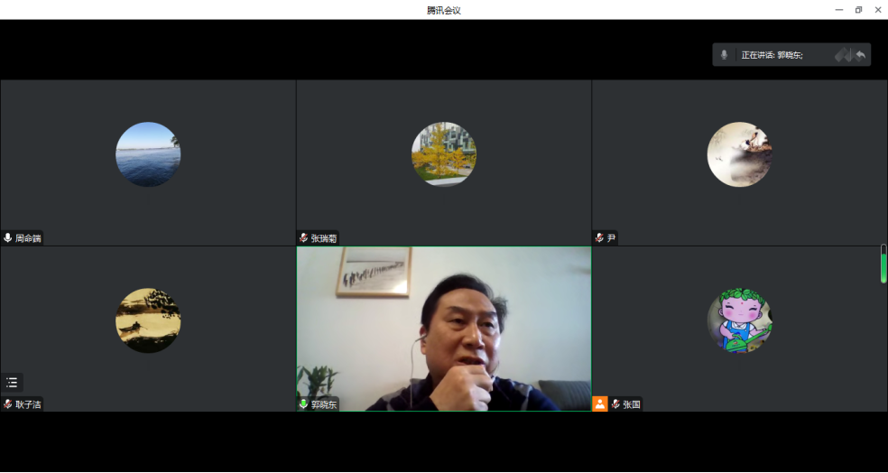The image size is (888, 473).
Task: Click the muted mic icon beside 张国
Action: coord(616,404)
